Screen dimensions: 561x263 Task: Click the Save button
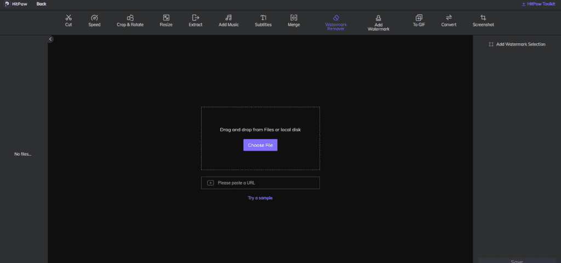[517, 261]
